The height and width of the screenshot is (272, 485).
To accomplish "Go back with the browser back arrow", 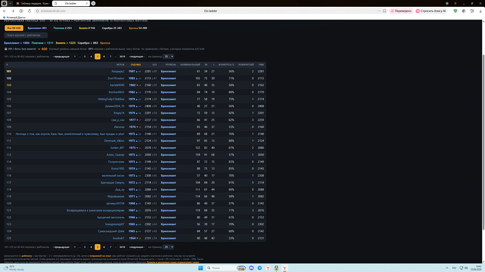I will 5,11.
